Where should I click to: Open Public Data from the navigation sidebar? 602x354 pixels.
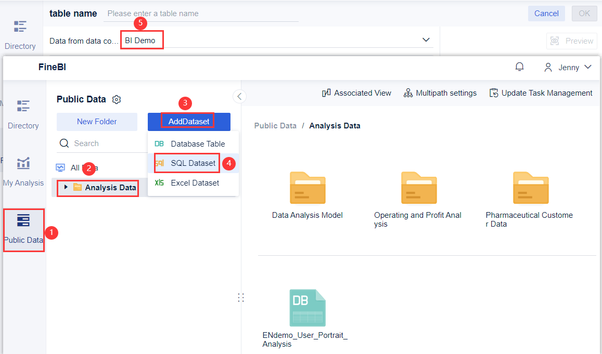point(23,229)
